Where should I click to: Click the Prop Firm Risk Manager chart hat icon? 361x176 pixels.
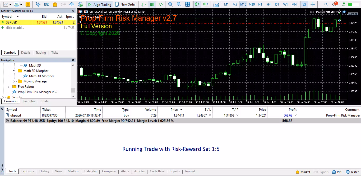[x=344, y=12]
